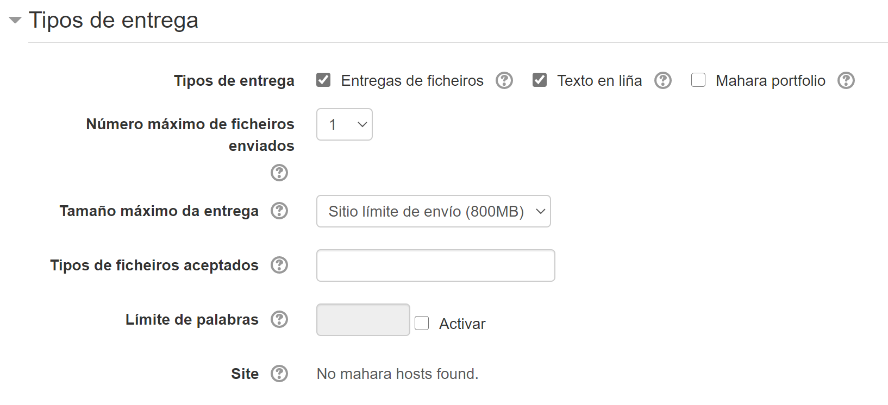Tick the Activar word limit checkbox
888x405 pixels.
(x=422, y=323)
